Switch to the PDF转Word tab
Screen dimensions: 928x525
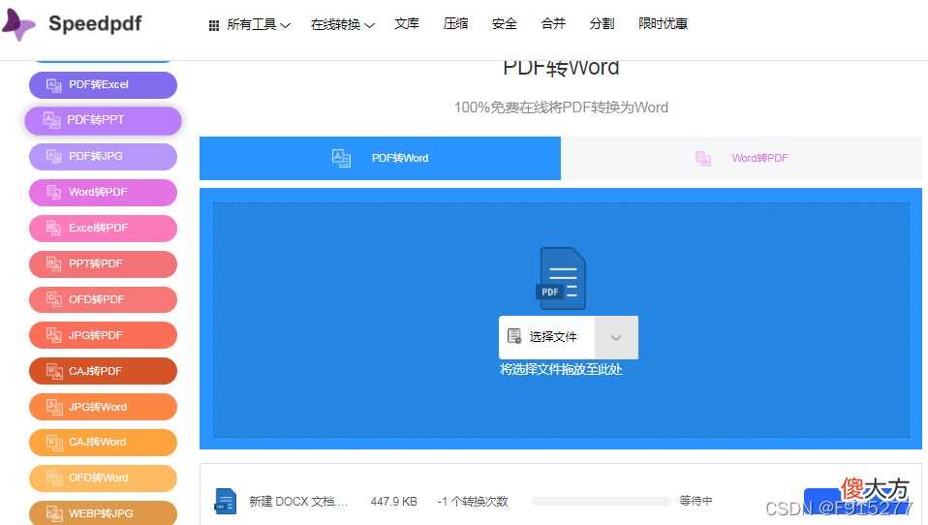coord(380,158)
